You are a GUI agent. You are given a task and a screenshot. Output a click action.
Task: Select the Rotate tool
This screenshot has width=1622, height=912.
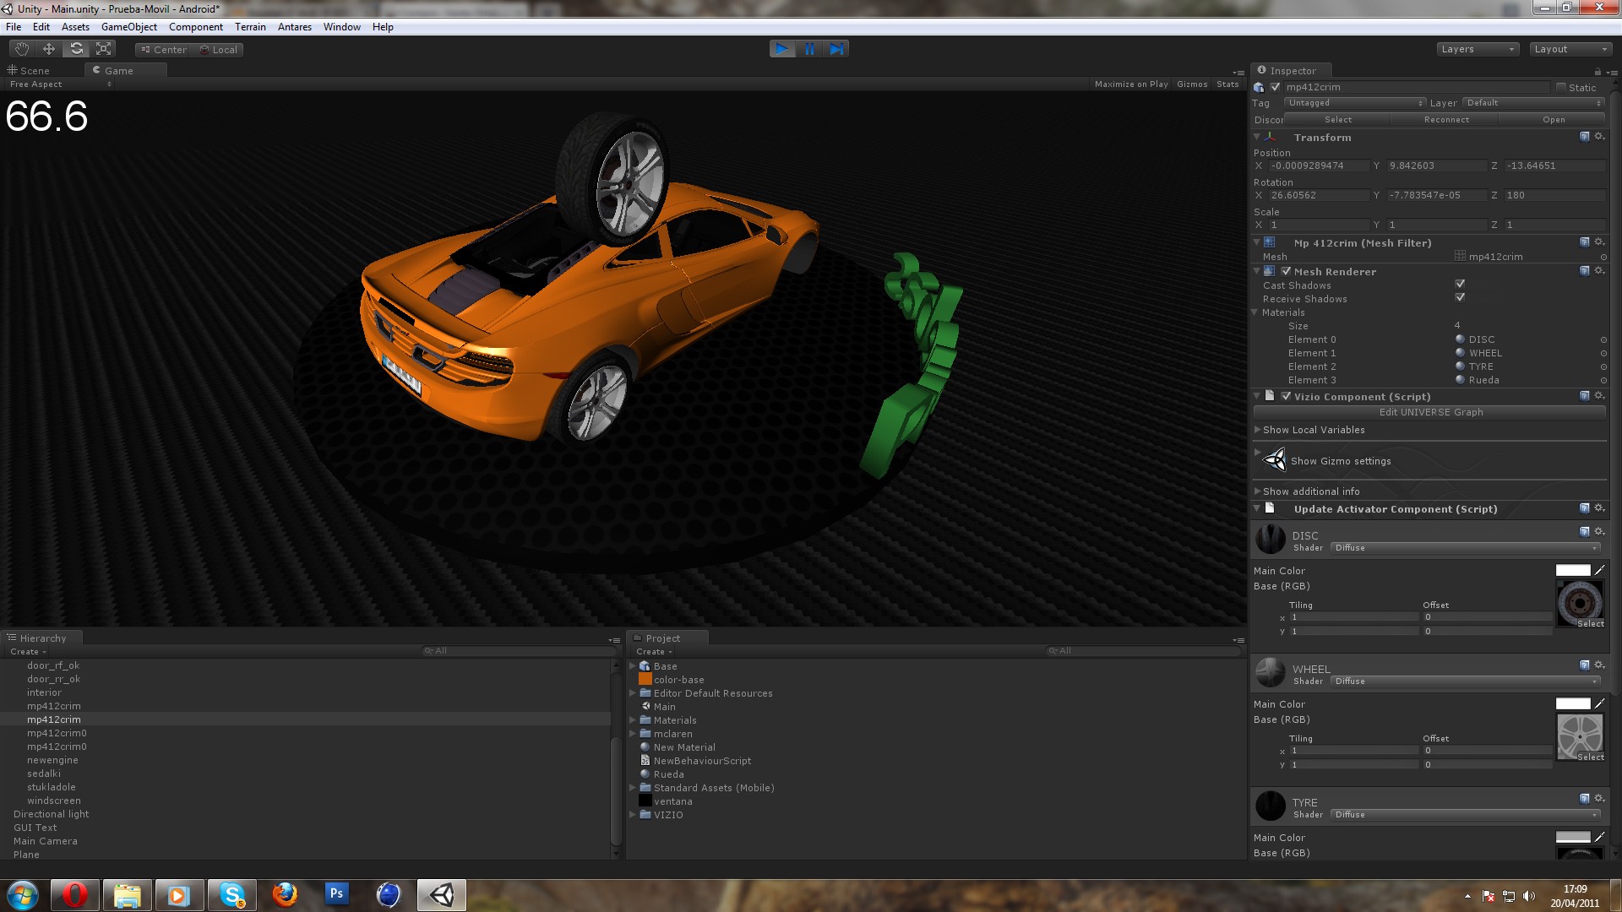coord(76,49)
